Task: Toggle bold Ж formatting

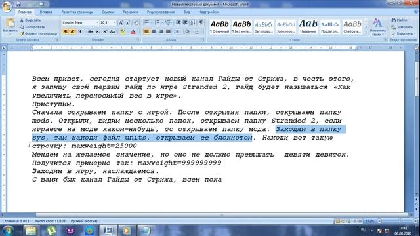Action: [65, 31]
